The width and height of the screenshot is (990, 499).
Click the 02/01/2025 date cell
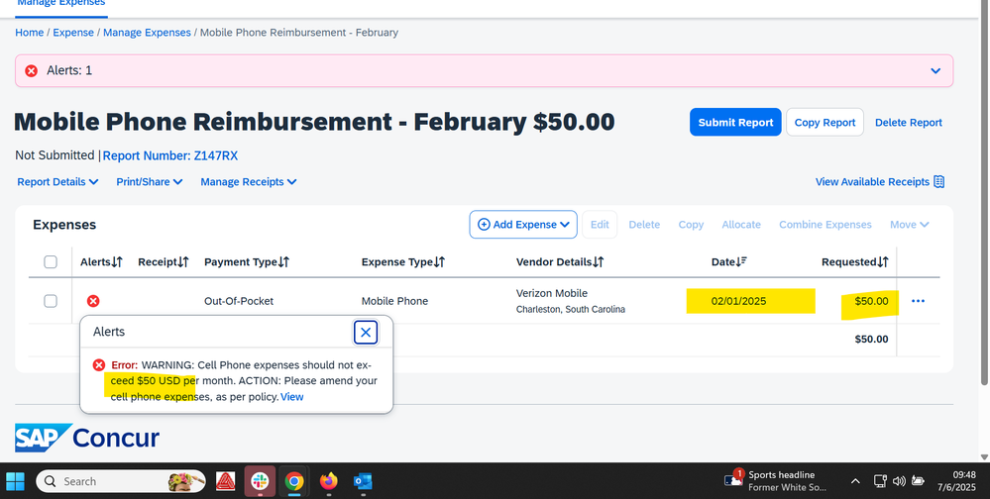(x=738, y=301)
